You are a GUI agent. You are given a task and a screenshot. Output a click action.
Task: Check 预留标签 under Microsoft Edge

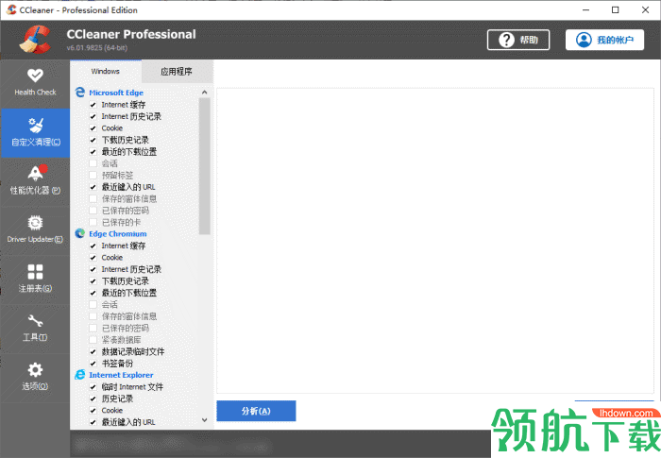pos(93,175)
